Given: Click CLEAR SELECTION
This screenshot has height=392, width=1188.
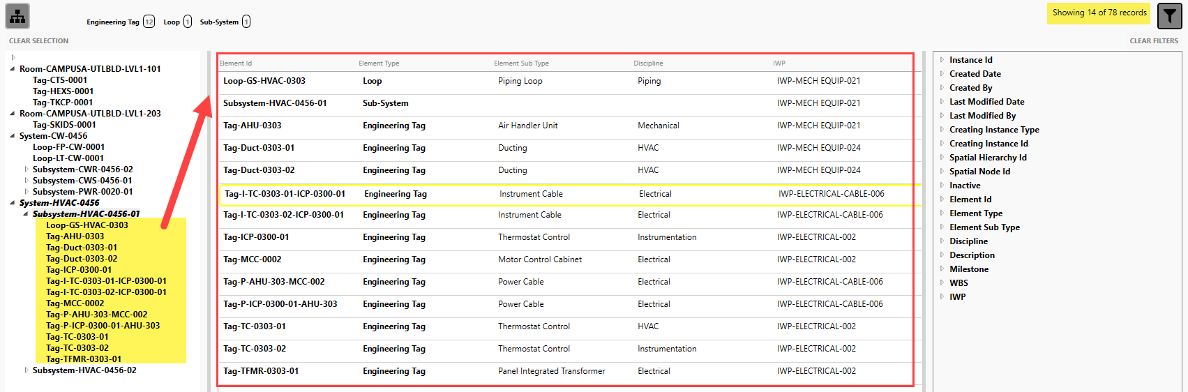Looking at the screenshot, I should tap(39, 41).
